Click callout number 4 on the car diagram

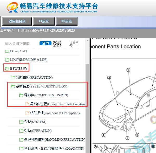pos(103,135)
